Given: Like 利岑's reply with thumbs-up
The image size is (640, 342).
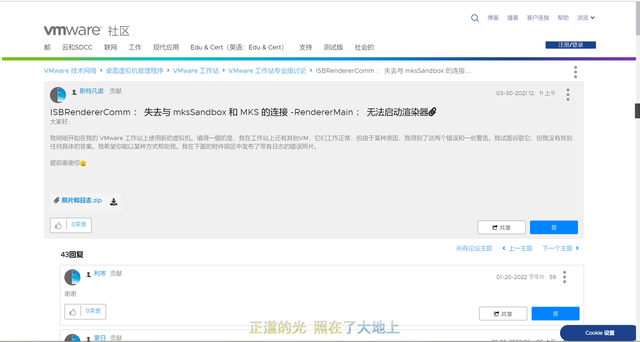Looking at the screenshot, I should [x=72, y=312].
